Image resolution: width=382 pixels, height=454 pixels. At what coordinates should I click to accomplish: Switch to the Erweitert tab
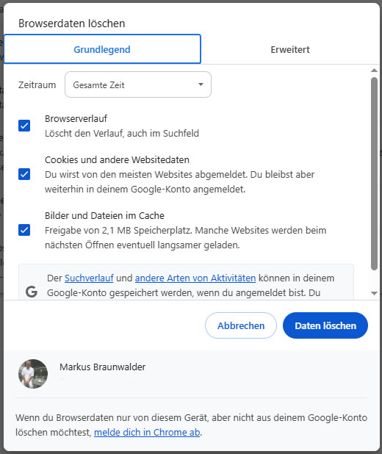(x=290, y=49)
